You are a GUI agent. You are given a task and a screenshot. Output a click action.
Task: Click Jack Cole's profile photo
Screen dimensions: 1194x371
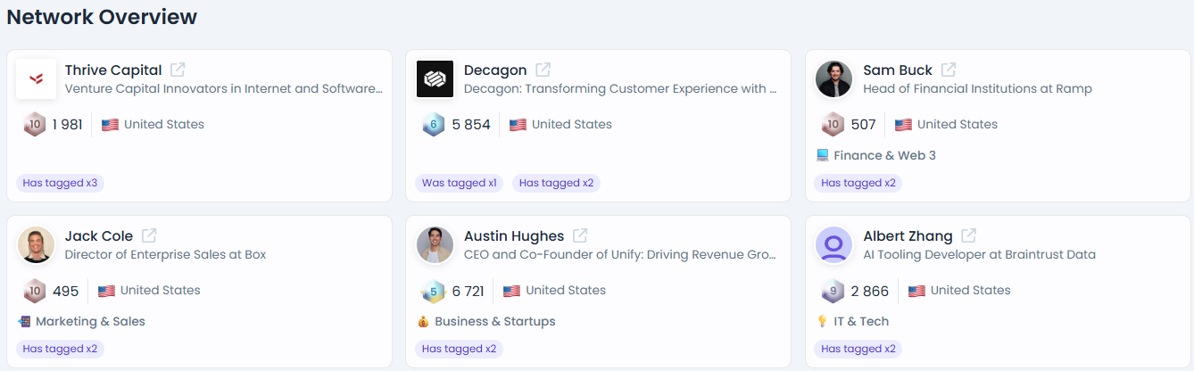[36, 245]
